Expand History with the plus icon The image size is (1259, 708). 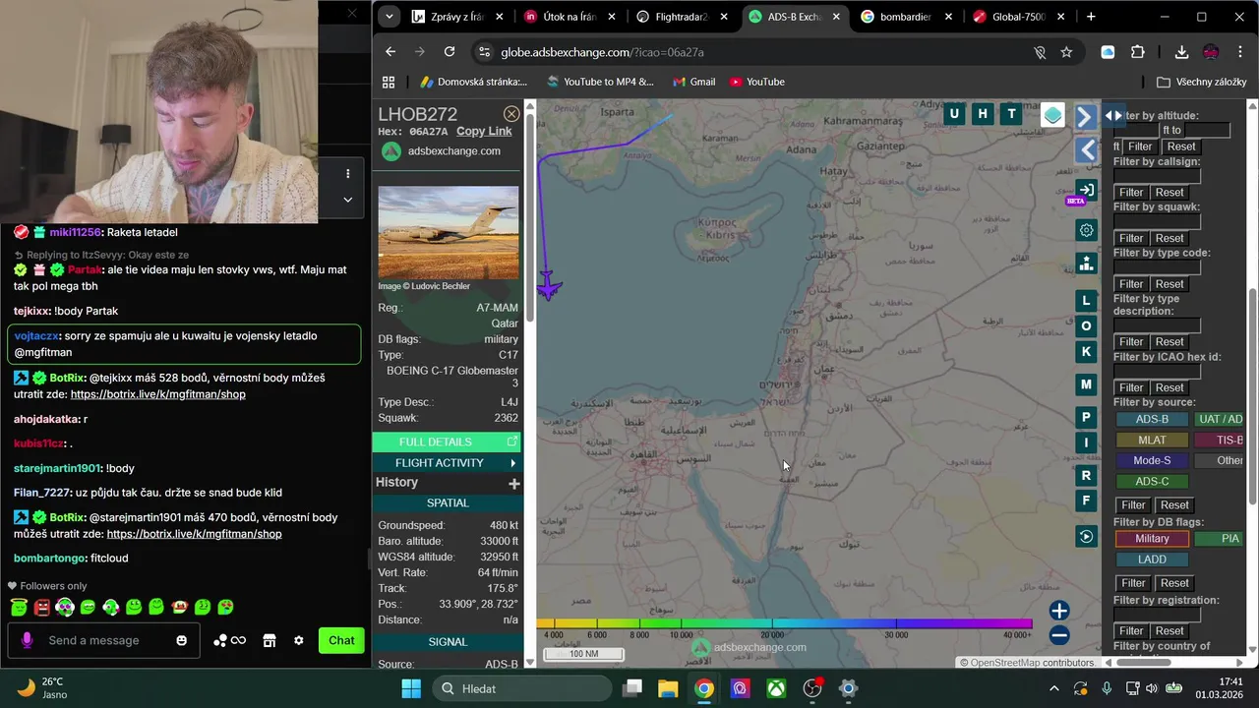513,483
